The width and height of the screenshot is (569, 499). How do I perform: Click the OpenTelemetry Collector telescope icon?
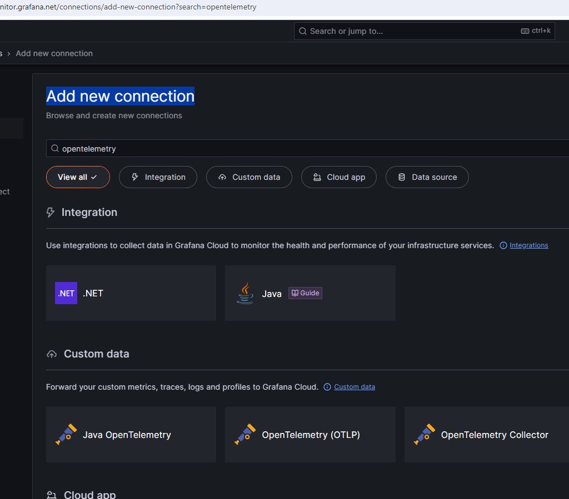click(x=425, y=434)
